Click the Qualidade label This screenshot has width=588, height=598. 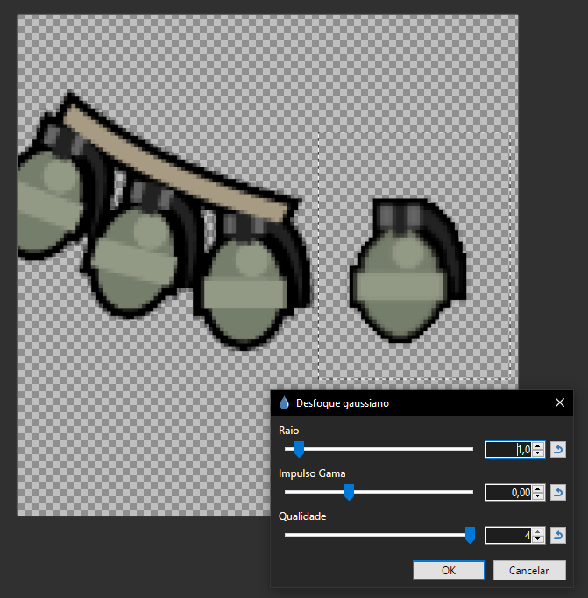[302, 516]
